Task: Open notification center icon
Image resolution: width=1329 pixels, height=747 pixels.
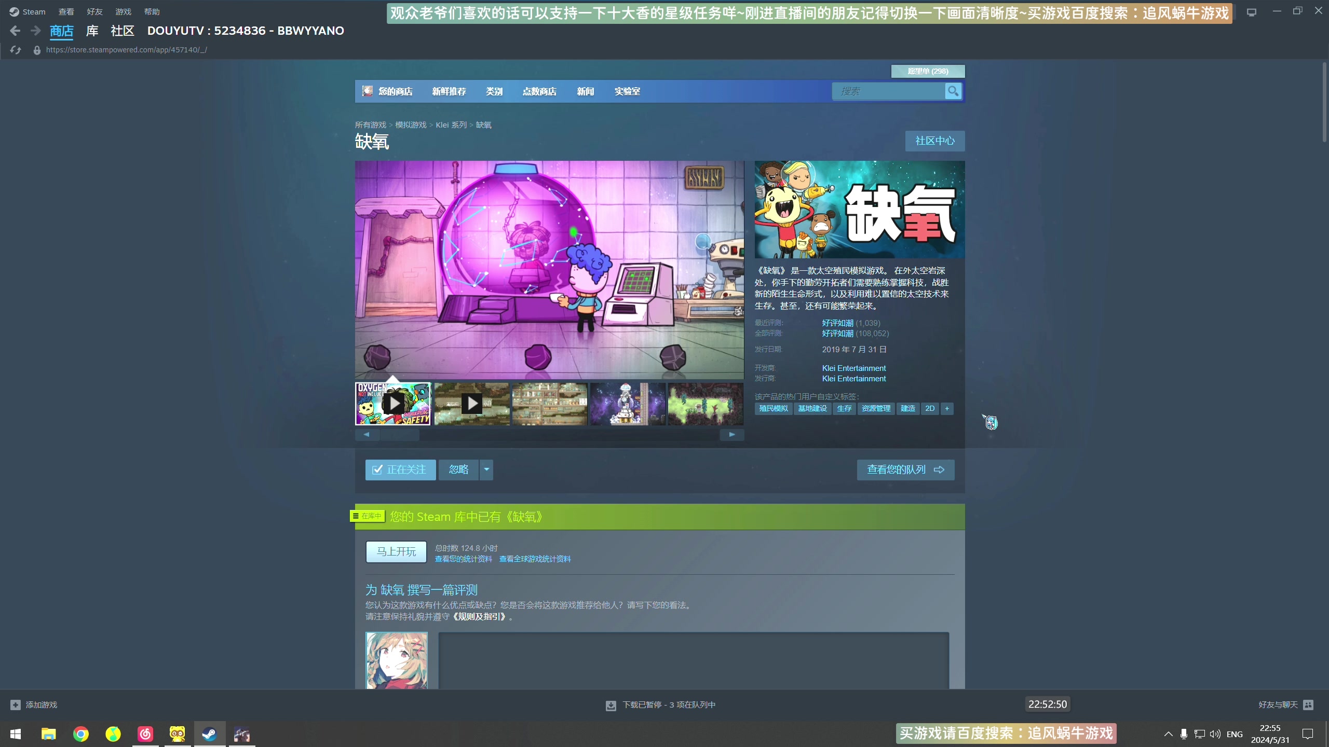Action: pos(1308,734)
